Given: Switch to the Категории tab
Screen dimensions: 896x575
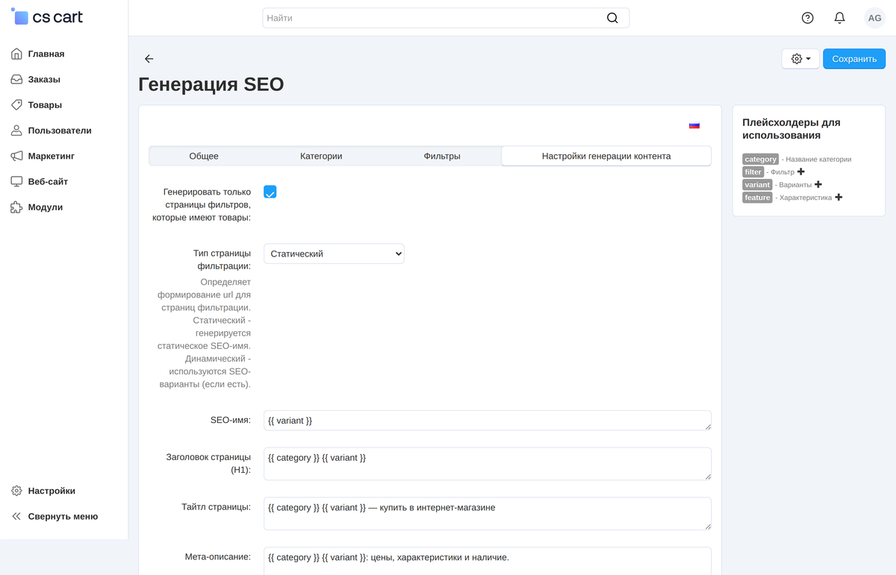Looking at the screenshot, I should pos(321,156).
